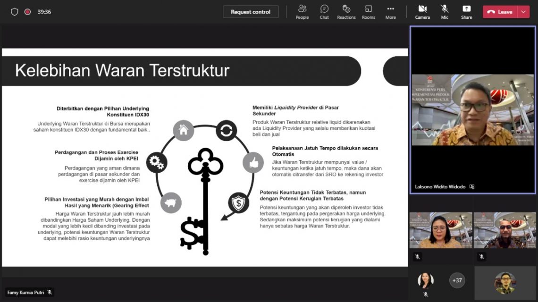Turn on your camera
The image size is (538, 302).
(x=422, y=11)
